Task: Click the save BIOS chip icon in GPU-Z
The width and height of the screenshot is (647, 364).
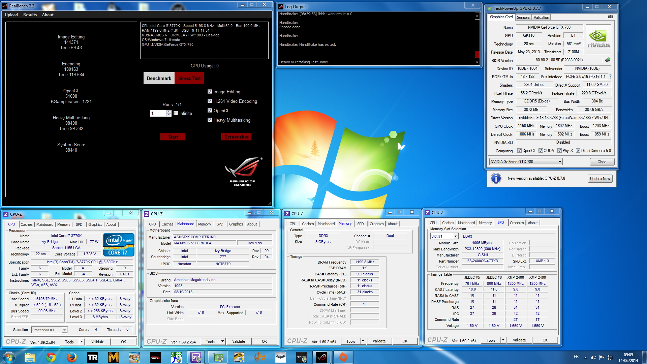Action: (608, 60)
